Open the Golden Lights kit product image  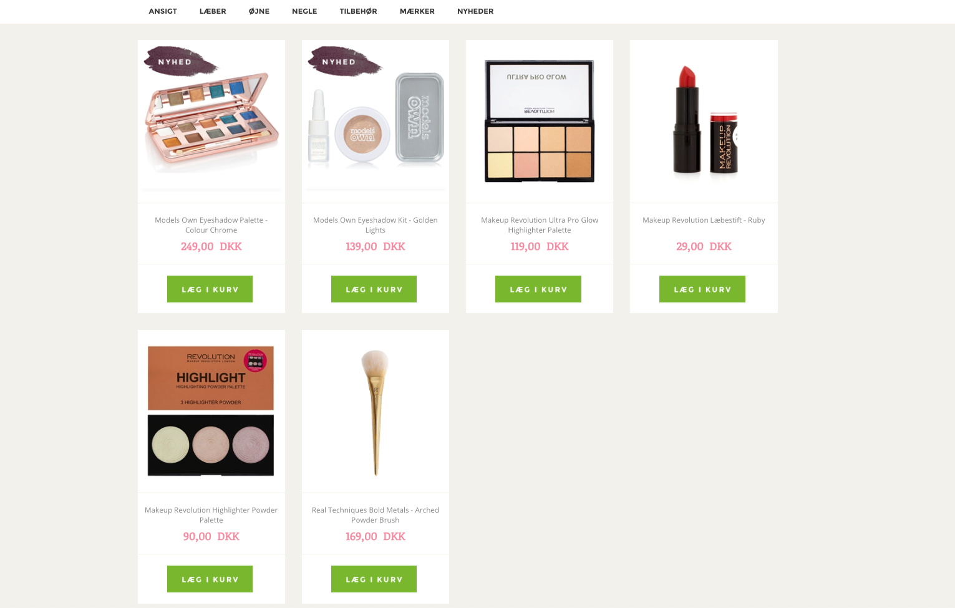pyautogui.click(x=376, y=121)
